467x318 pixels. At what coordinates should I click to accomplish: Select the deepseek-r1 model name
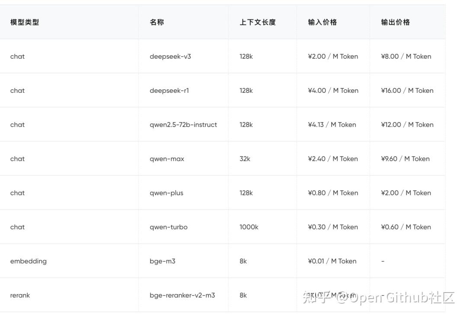[169, 91]
